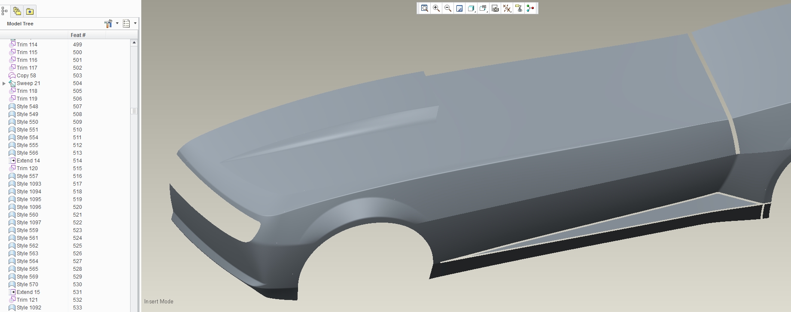Select the Style 1094 feature
Viewport: 791px width, 312px height.
tap(25, 192)
